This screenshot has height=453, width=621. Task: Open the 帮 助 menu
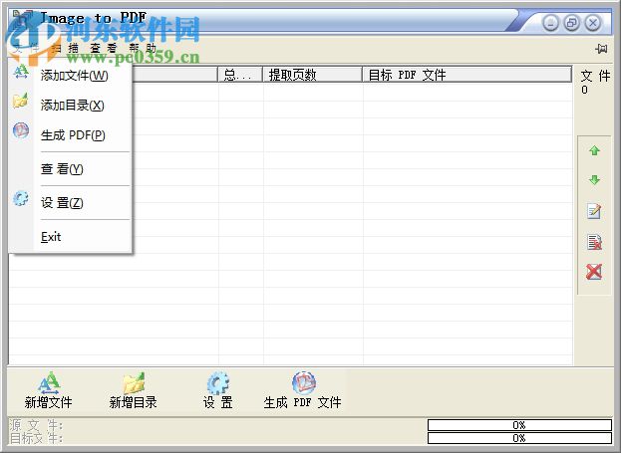(x=143, y=48)
